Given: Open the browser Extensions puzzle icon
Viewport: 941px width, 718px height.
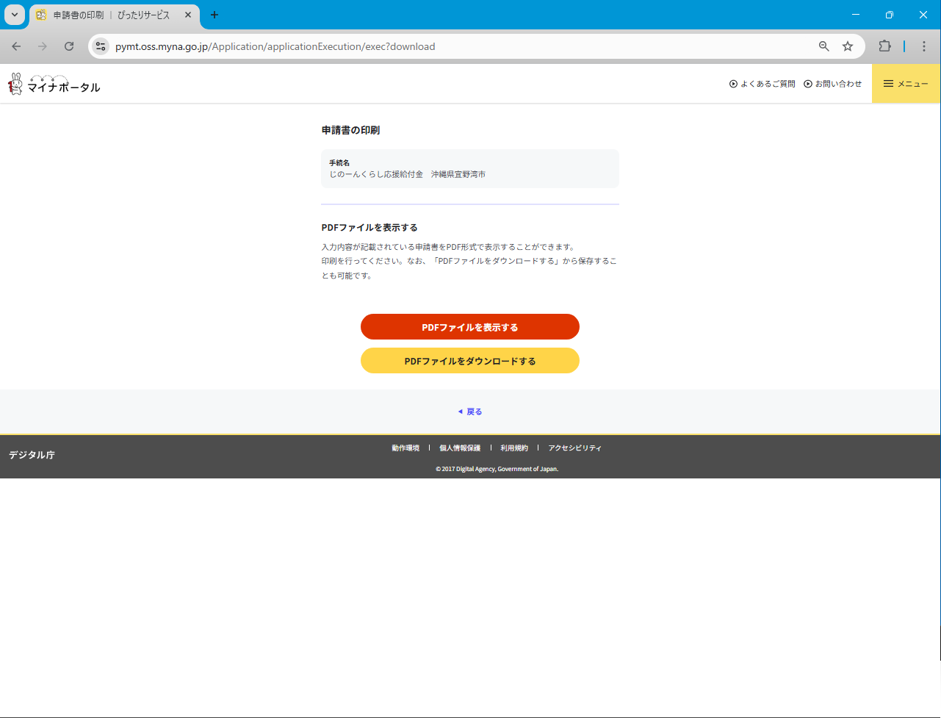Looking at the screenshot, I should [884, 46].
